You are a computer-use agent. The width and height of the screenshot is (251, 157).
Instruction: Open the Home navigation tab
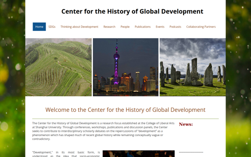[x=39, y=27]
